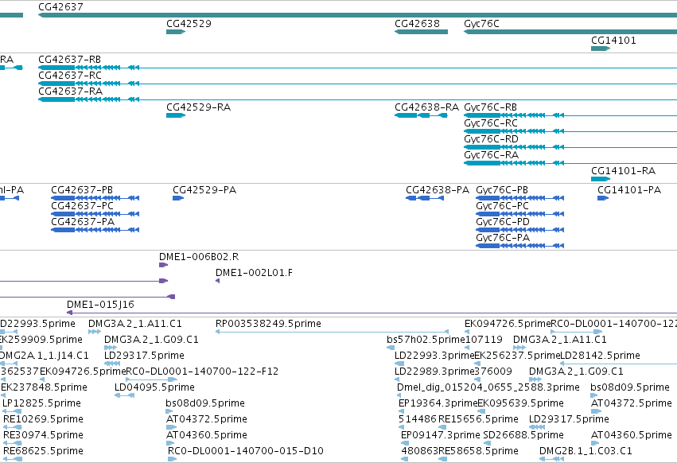Click the LD28142.5prime EST label
The height and width of the screenshot is (463, 677).
click(600, 356)
